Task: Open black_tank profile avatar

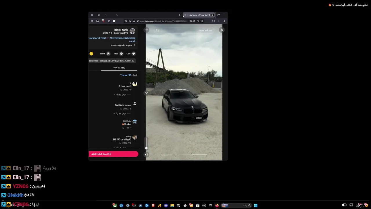Action: pyautogui.click(x=132, y=31)
